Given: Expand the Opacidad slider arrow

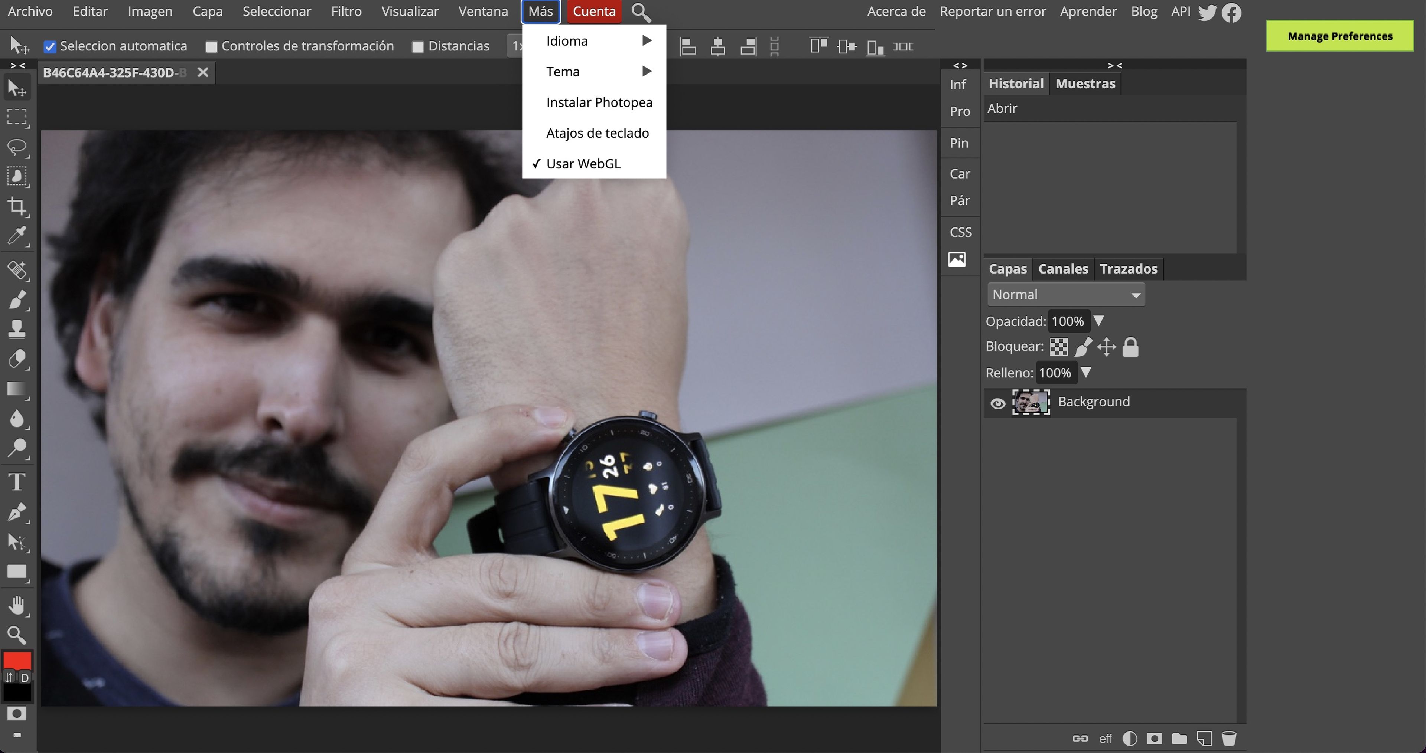Looking at the screenshot, I should 1099,321.
